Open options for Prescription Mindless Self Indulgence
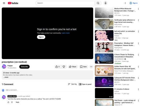This screenshot has width=141, height=106. pyautogui.click(x=138, y=43)
